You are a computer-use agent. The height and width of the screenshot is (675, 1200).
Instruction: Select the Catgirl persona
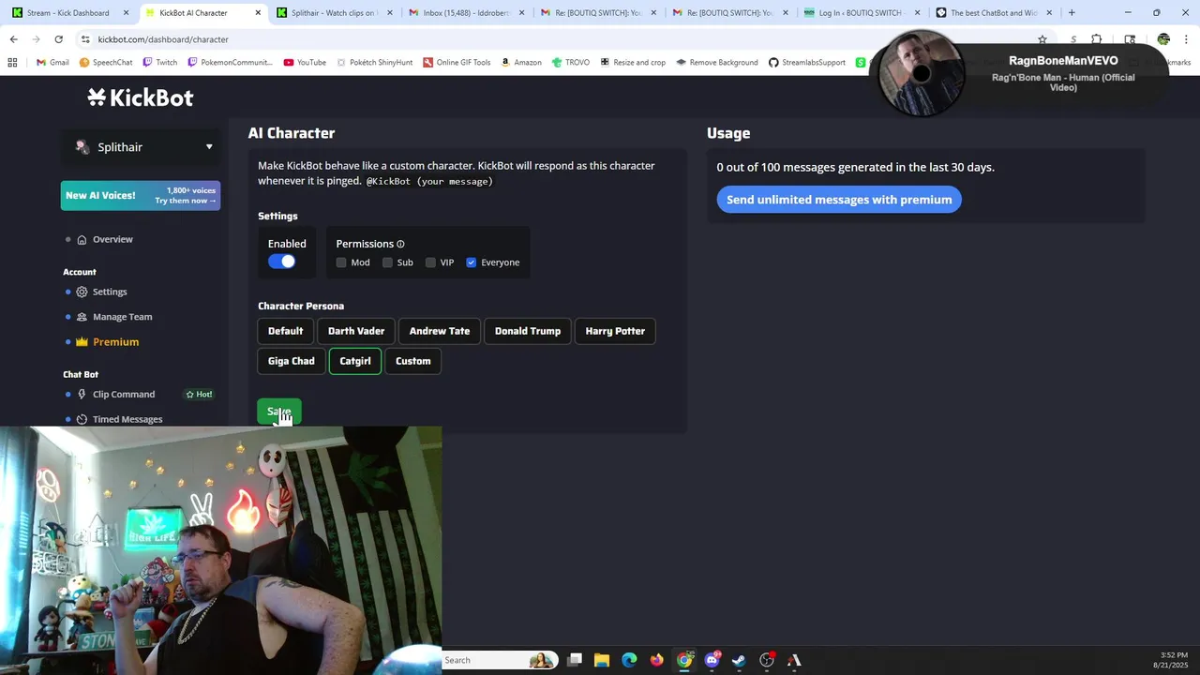point(355,361)
